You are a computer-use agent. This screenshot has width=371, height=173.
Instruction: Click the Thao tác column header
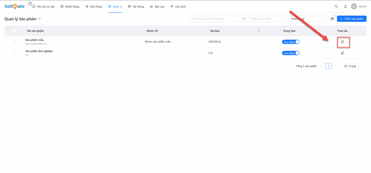pos(342,31)
